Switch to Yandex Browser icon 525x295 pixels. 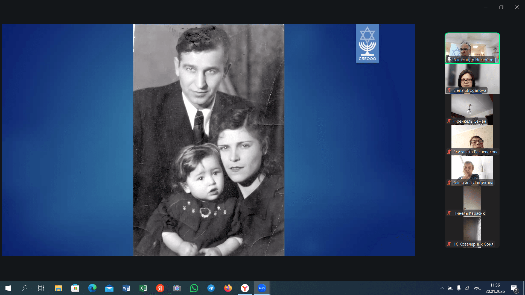tap(245, 288)
